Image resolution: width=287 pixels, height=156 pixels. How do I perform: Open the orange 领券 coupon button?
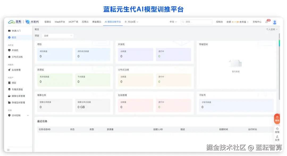277,119
